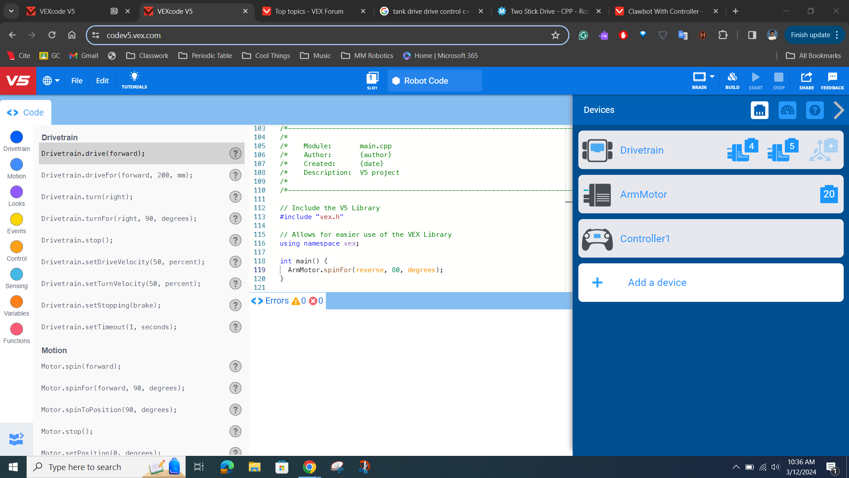Open help for Drivetrain.turn(right)

235,197
